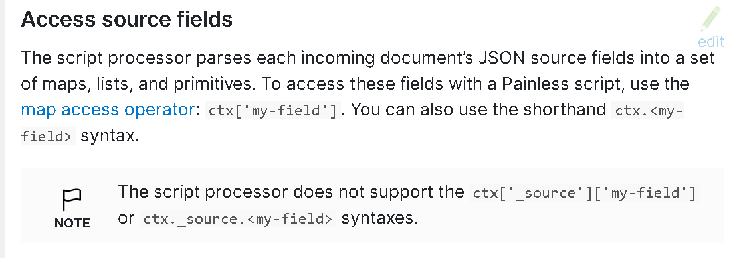Click the green pencil edit icon
Image resolution: width=731 pixels, height=258 pixels.
pyautogui.click(x=710, y=19)
